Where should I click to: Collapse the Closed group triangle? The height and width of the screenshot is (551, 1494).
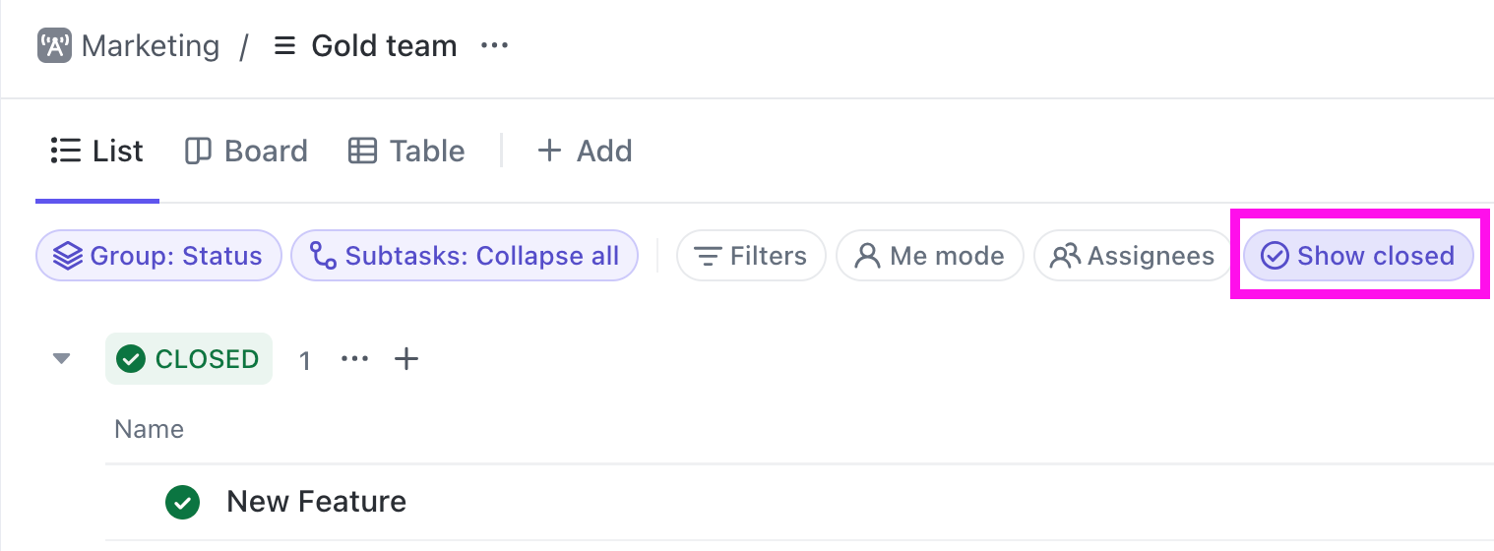[62, 359]
